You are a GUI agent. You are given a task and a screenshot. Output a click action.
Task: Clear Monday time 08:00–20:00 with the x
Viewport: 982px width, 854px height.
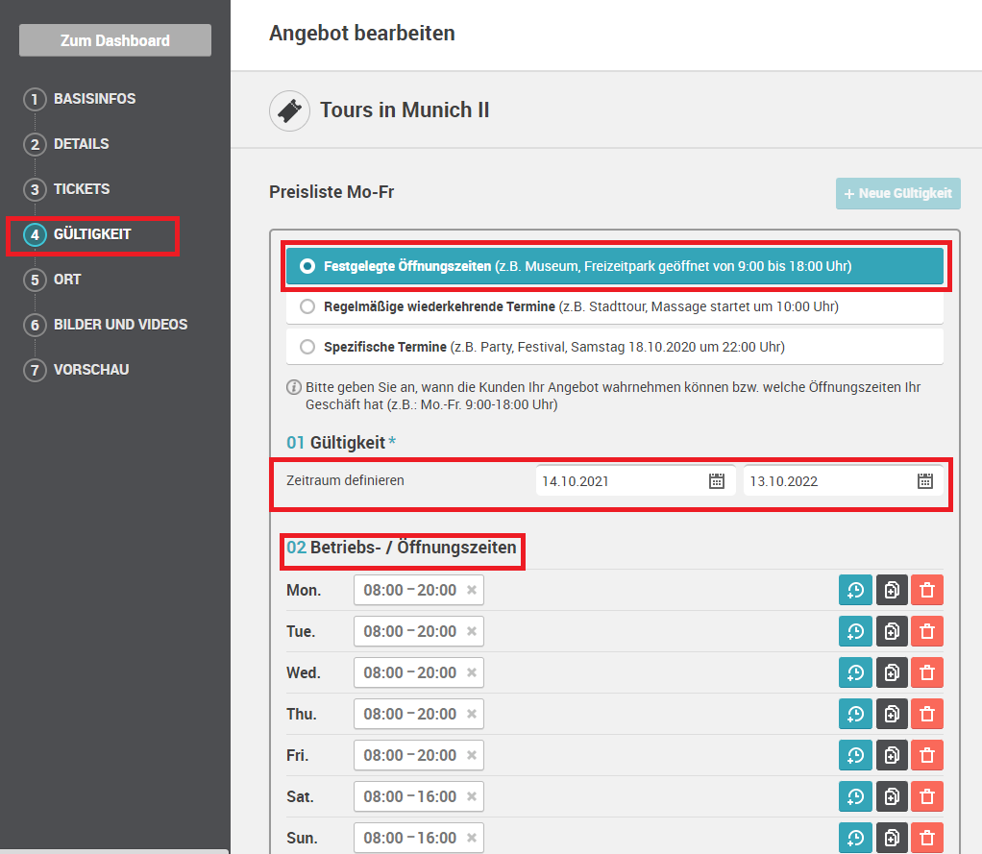[x=472, y=590]
